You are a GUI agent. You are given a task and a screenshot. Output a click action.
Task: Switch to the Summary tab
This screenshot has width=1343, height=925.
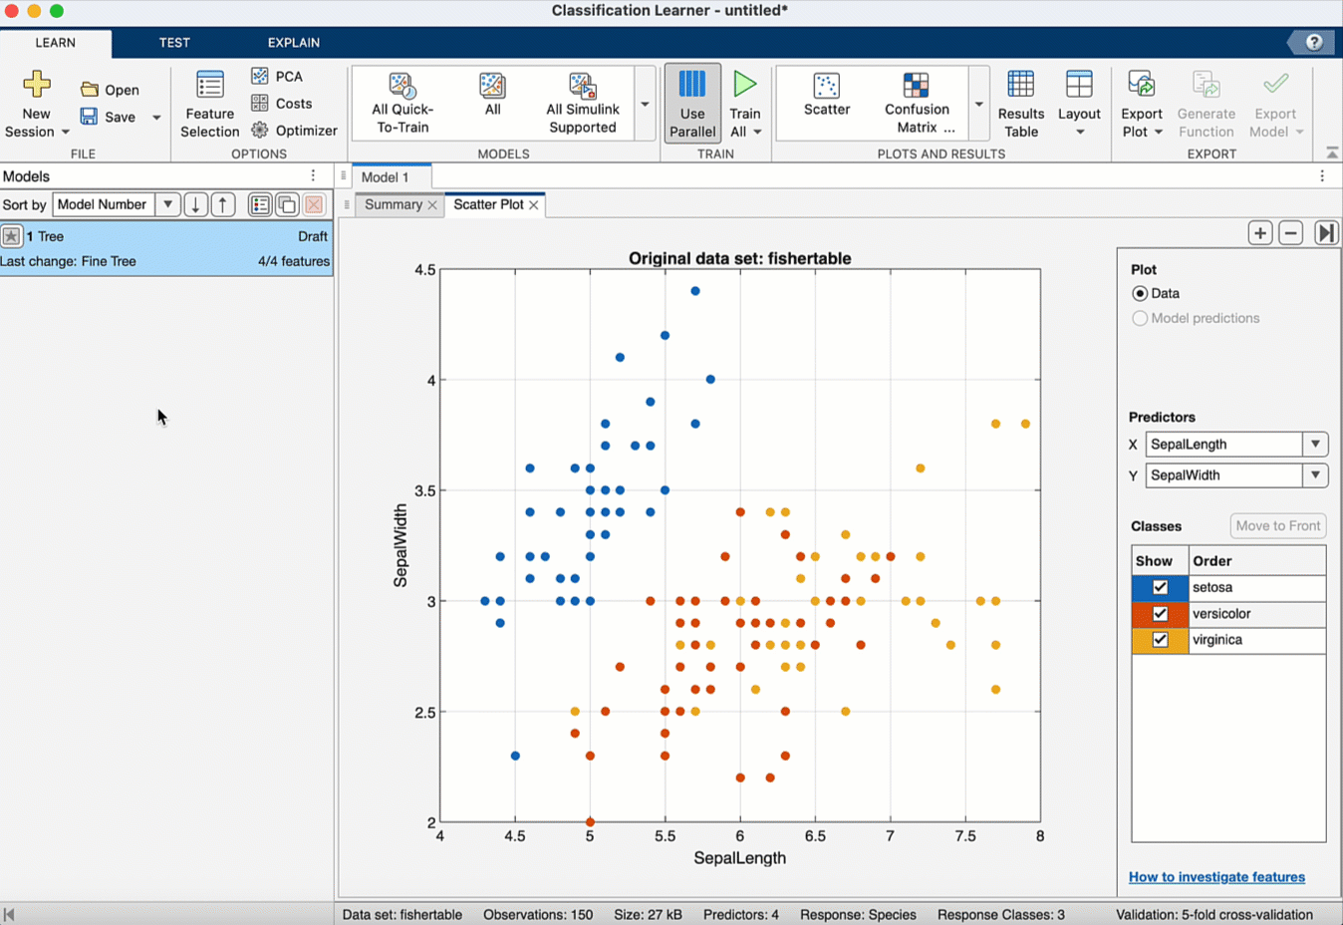pyautogui.click(x=393, y=204)
